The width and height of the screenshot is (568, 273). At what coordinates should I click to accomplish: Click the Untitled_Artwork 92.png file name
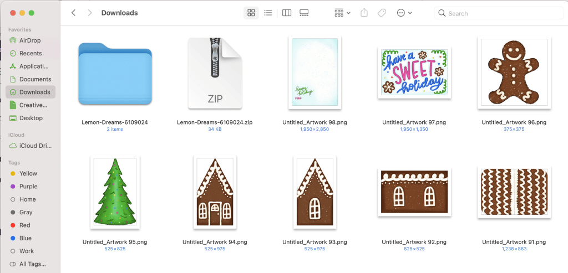click(414, 242)
